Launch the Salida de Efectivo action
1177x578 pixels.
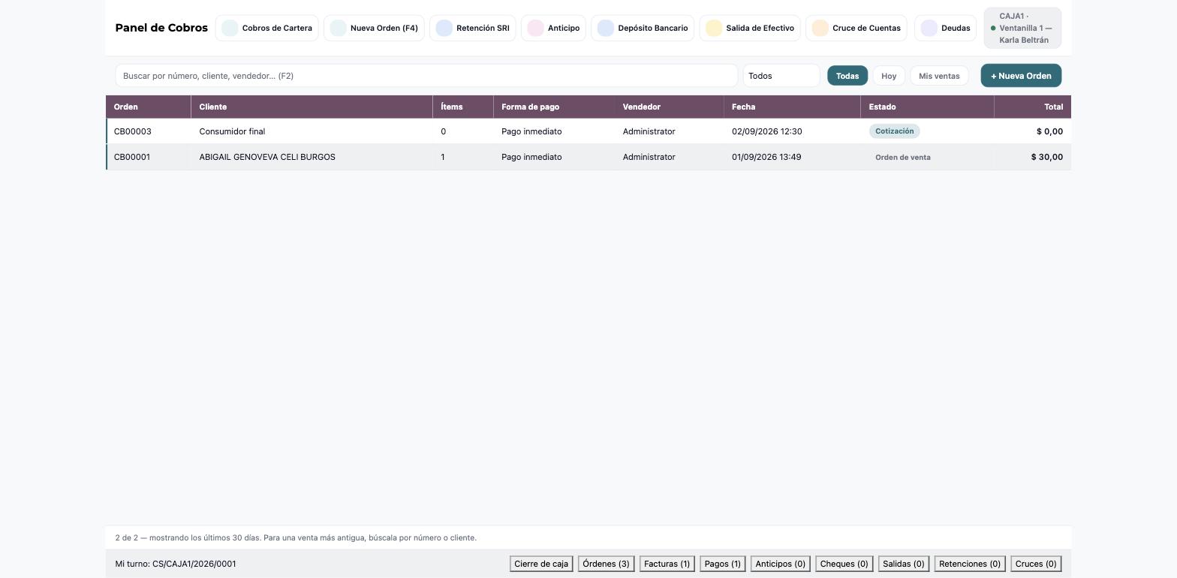(x=750, y=28)
